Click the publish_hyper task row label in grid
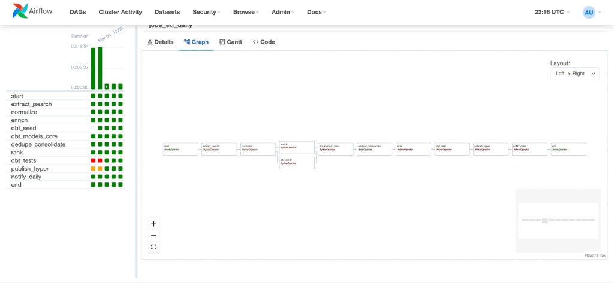 click(30, 169)
